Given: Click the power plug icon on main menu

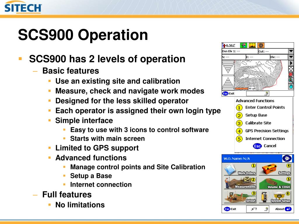Looking at the screenshot, I should [x=266, y=209].
